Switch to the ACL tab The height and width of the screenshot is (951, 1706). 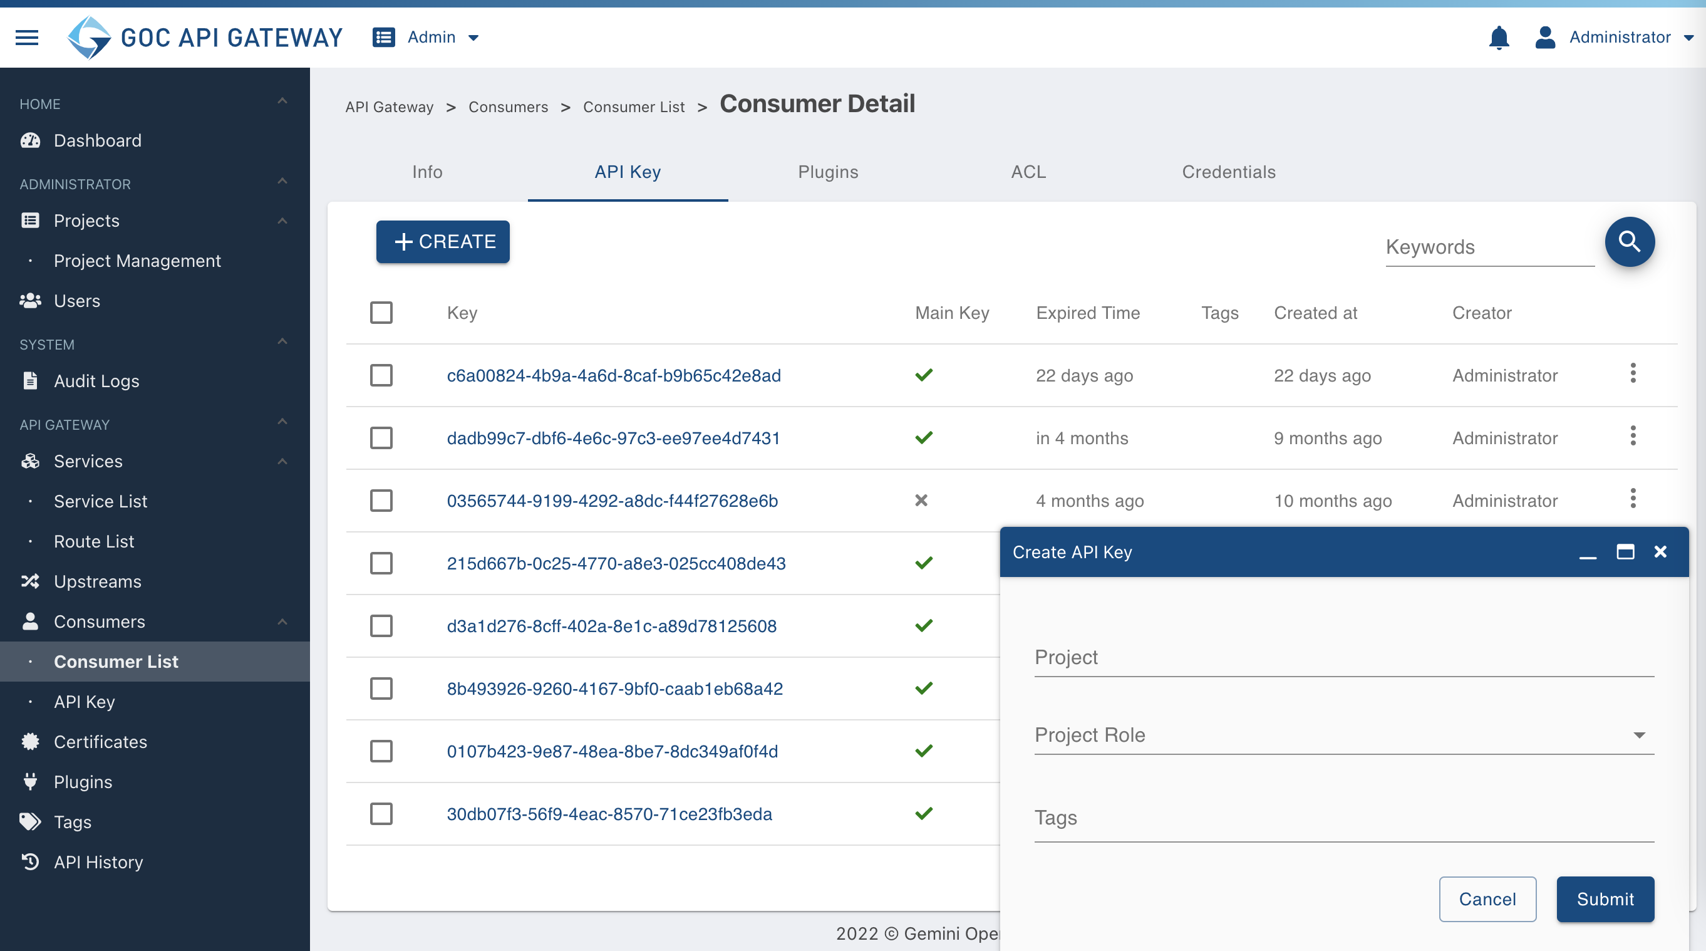click(x=1028, y=172)
